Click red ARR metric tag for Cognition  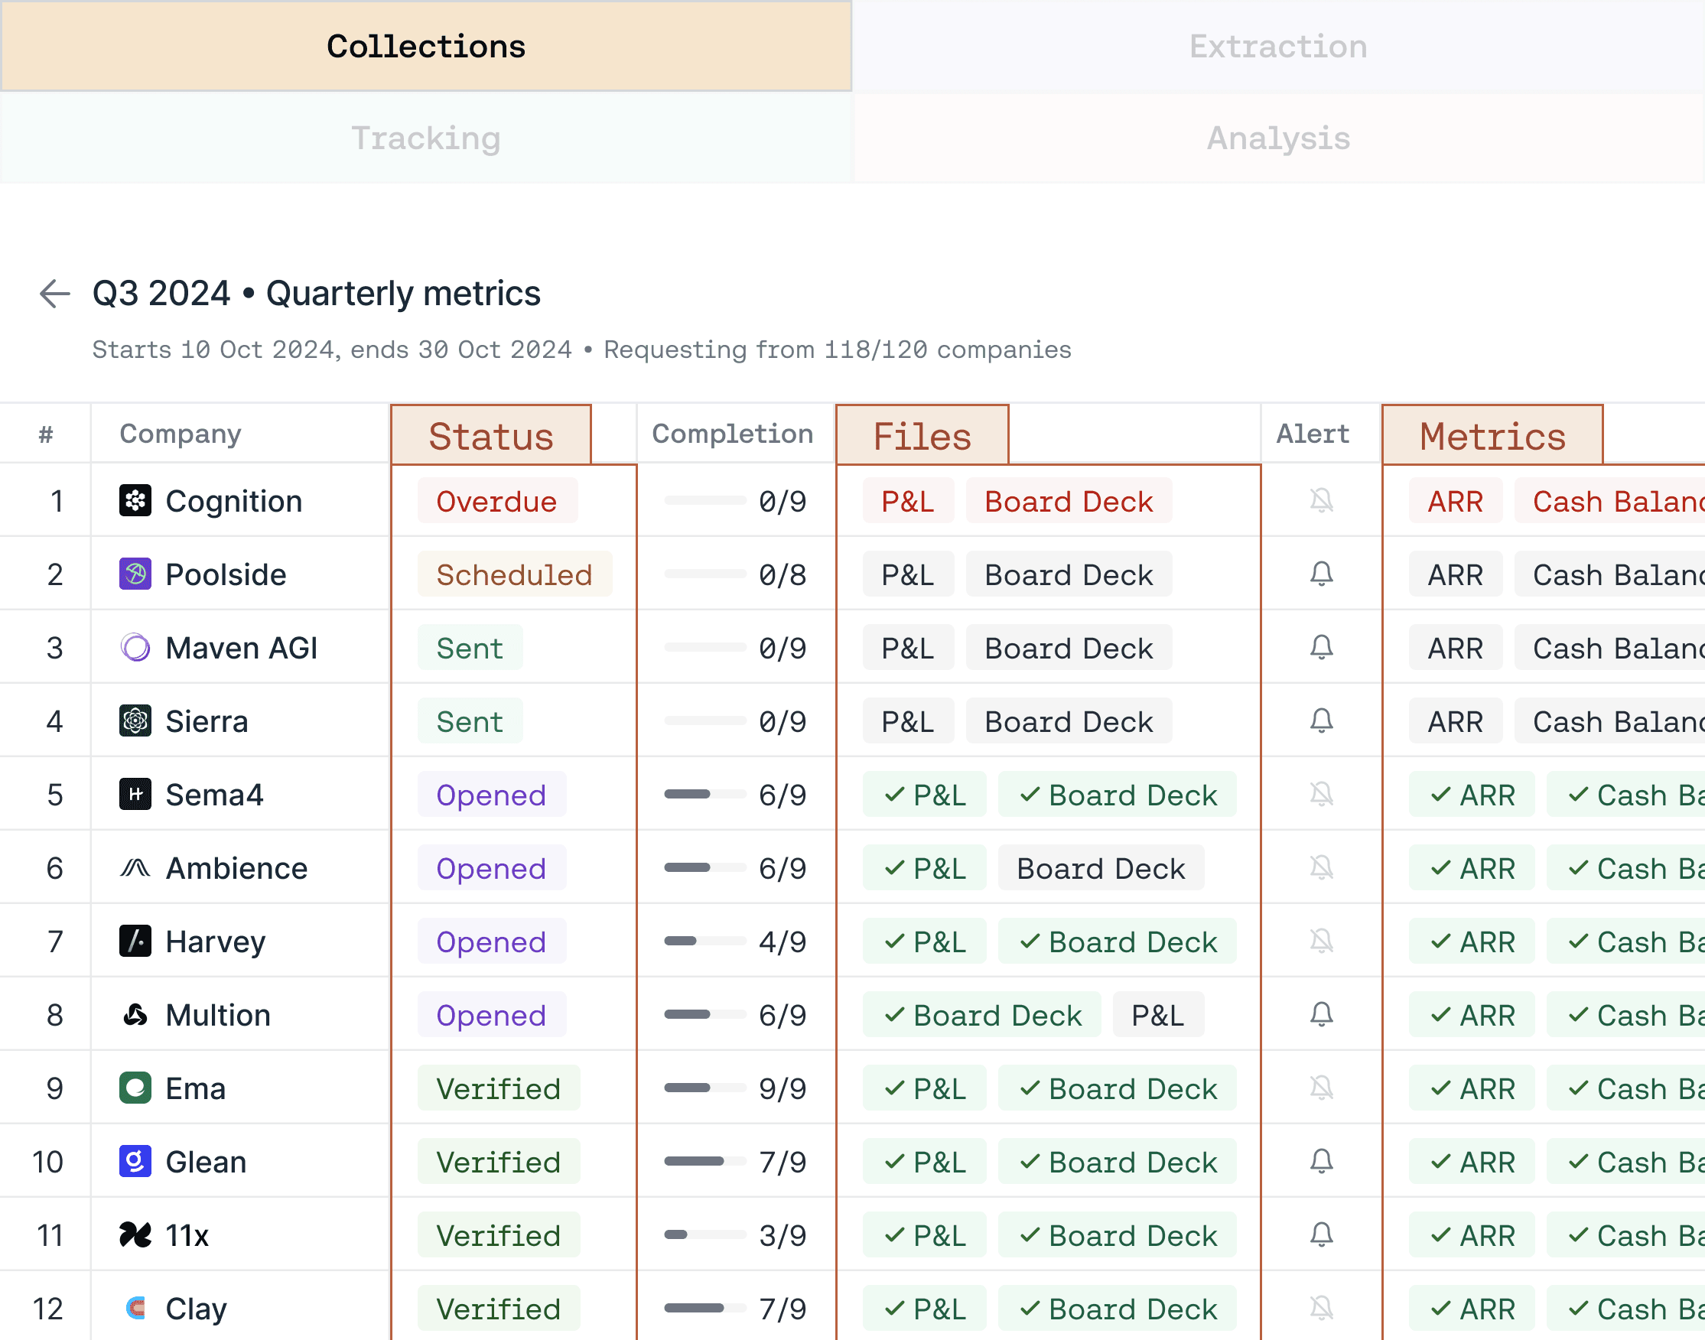coord(1455,501)
